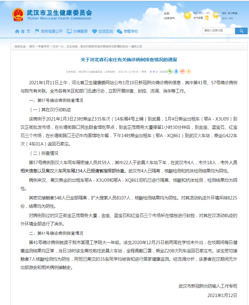Click the monitor icon beside 办事服务
This screenshot has width=249, height=305.
coord(69,32)
